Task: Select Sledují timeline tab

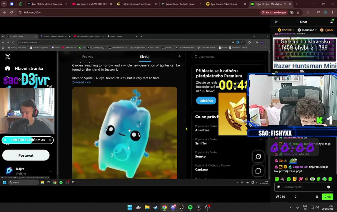Action: 145,57
